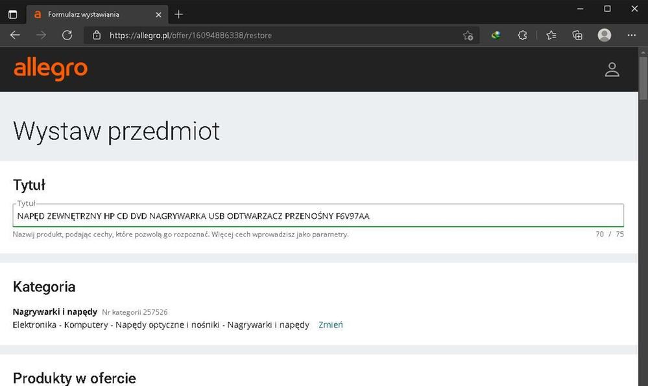The height and width of the screenshot is (386, 648).
Task: Close the Formularz wystawiania tab
Action: [x=158, y=14]
